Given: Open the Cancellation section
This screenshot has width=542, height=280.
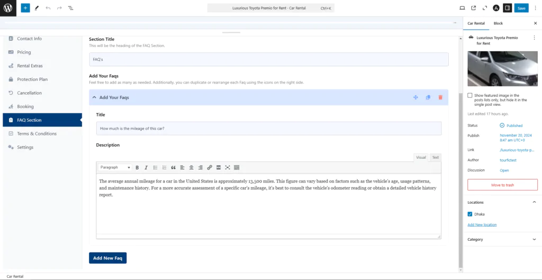Looking at the screenshot, I should [42, 93].
